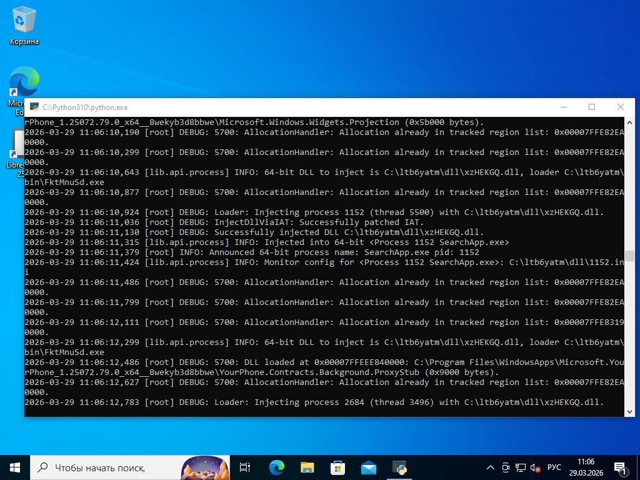Click the muted volume tray icon

[x=536, y=467]
